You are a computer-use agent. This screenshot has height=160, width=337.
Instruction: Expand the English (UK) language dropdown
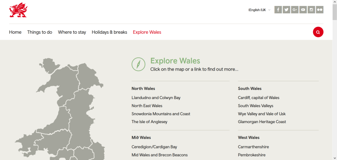pyautogui.click(x=260, y=10)
